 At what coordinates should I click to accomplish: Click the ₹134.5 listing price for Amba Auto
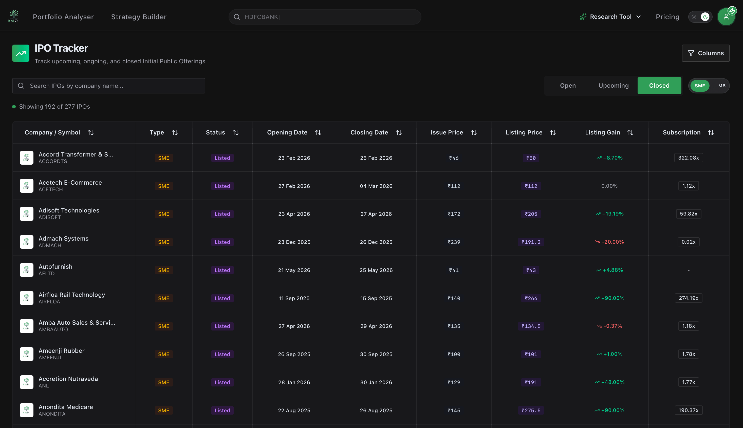click(x=531, y=326)
